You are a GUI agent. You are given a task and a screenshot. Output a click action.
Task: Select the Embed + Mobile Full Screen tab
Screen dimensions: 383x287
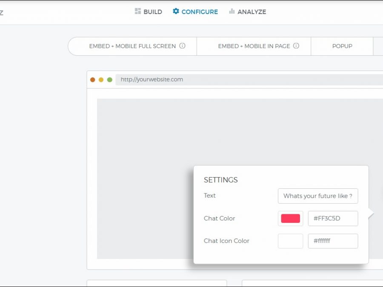click(132, 46)
